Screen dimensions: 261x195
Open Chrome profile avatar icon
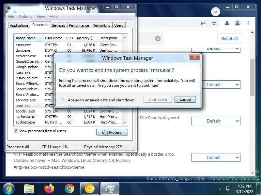pyautogui.click(x=238, y=23)
